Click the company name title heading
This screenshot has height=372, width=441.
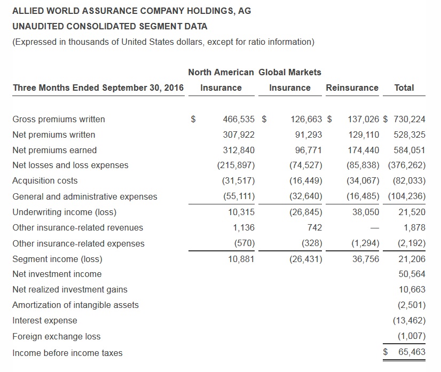pos(131,11)
